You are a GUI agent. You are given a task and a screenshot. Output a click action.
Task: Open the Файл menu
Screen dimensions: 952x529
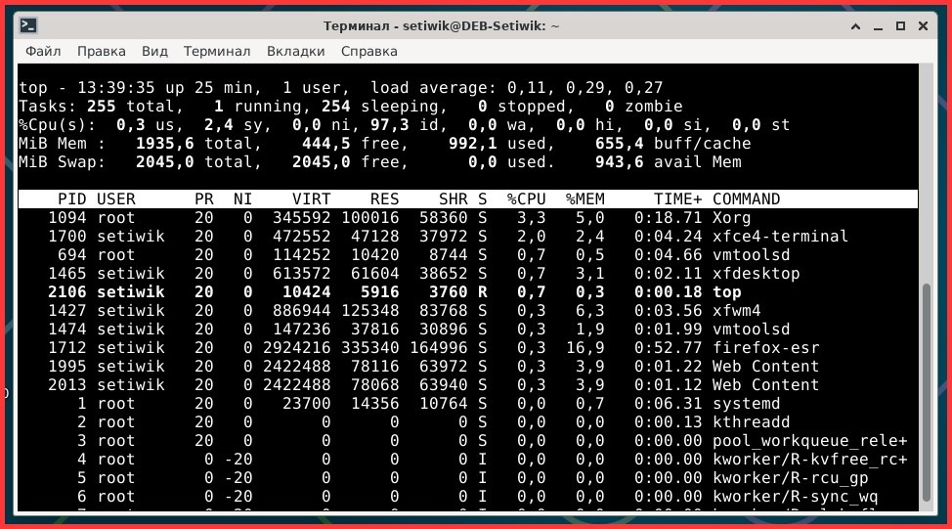pyautogui.click(x=43, y=51)
